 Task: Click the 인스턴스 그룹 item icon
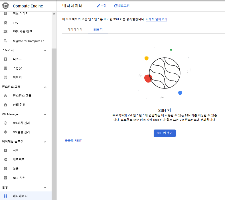pyautogui.click(x=5, y=96)
